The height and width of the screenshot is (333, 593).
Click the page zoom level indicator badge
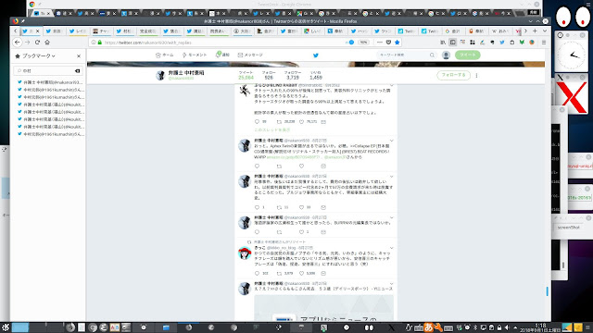(363, 43)
